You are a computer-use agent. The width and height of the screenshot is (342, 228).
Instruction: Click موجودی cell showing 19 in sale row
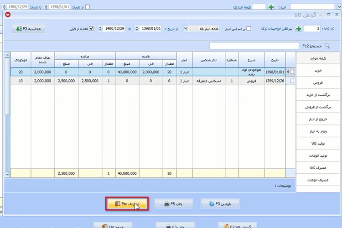coord(21,81)
